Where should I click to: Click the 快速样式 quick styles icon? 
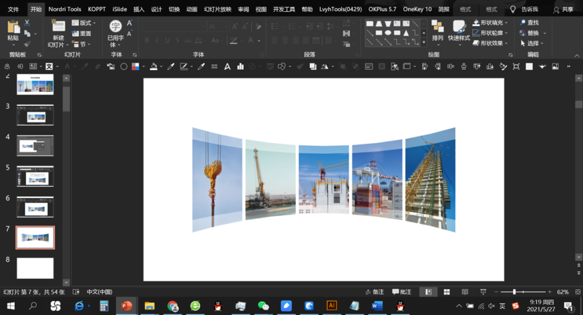[459, 30]
